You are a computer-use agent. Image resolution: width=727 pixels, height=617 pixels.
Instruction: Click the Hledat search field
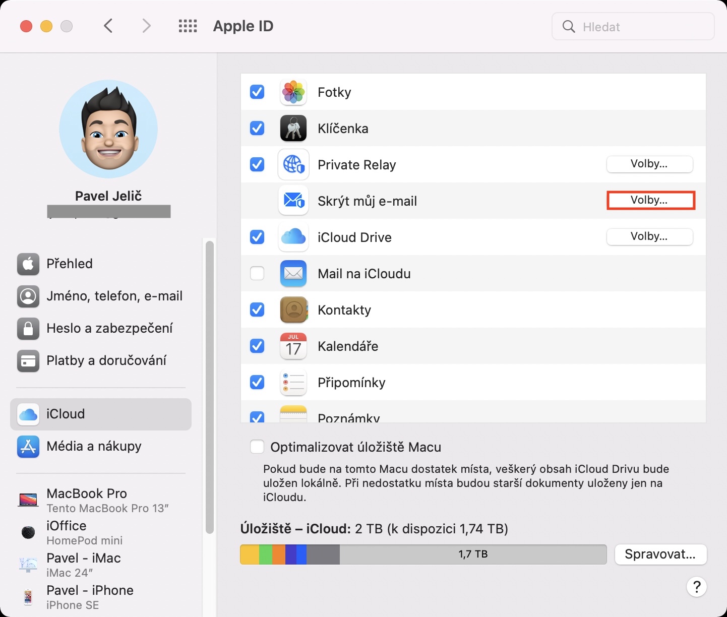pyautogui.click(x=633, y=27)
